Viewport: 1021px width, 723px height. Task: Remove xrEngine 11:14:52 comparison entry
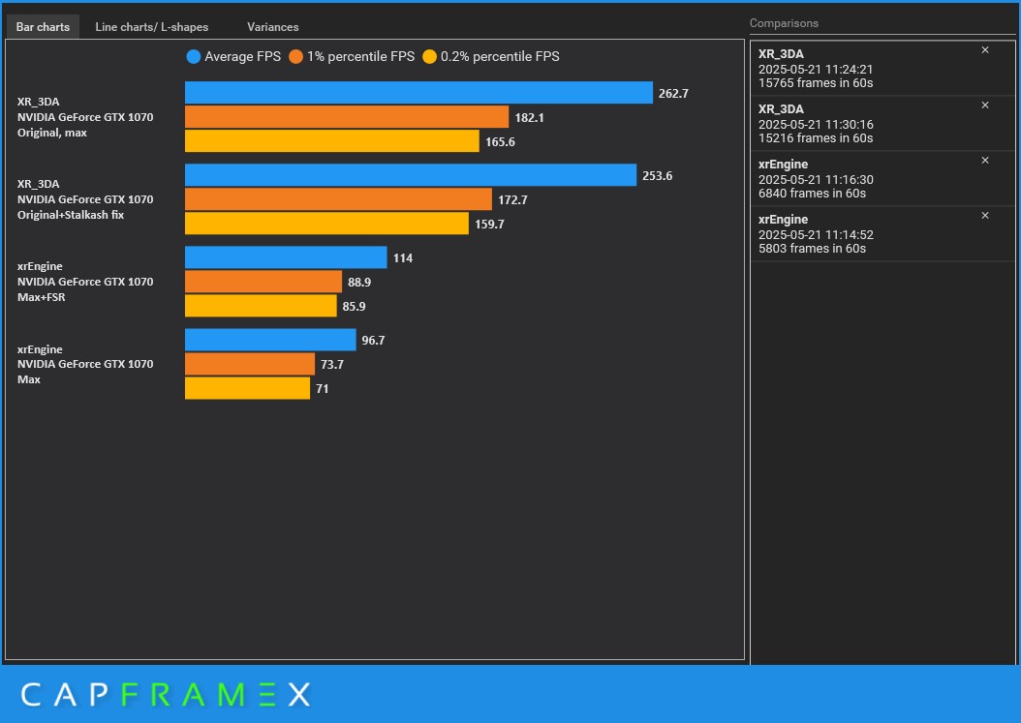click(985, 216)
